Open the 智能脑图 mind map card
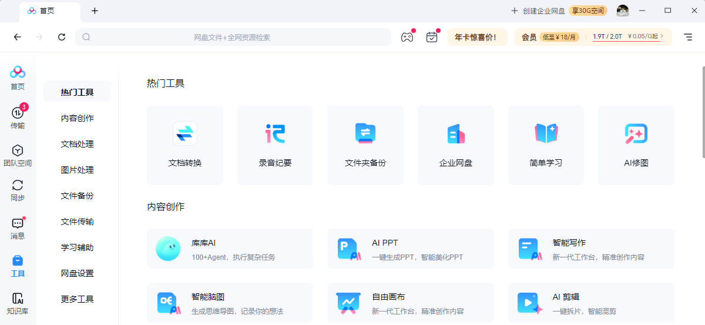Screen dimensions: 705x325 [230, 303]
